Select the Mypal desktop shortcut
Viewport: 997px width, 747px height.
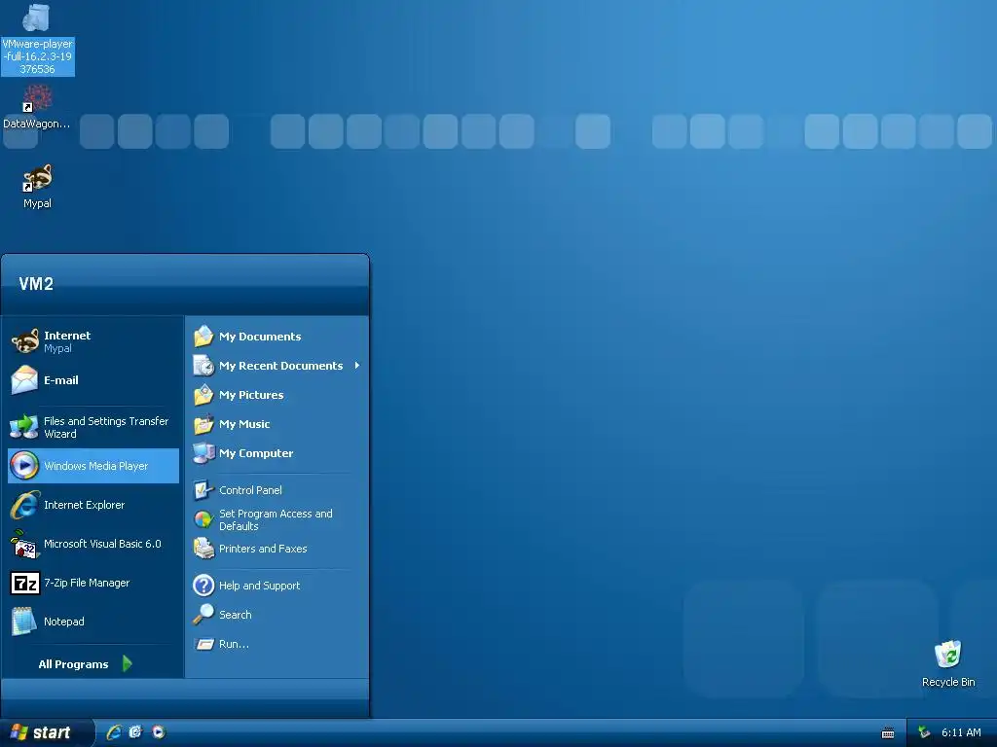38,187
